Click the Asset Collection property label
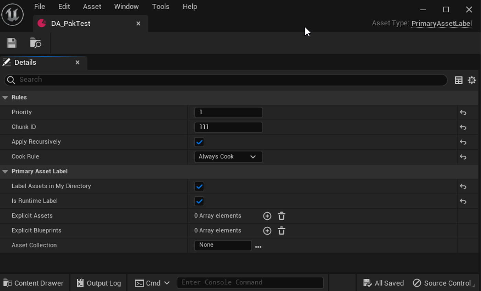Viewport: 481px width, 291px height. tap(34, 245)
